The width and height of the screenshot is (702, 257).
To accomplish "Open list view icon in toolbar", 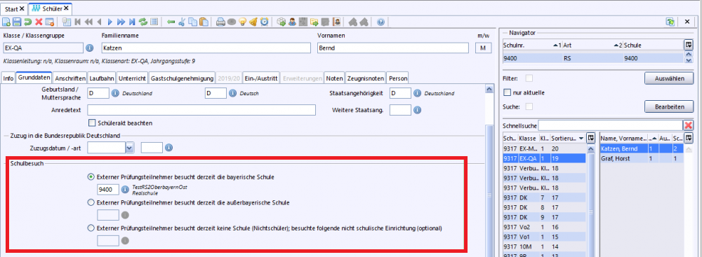I will pos(154,22).
